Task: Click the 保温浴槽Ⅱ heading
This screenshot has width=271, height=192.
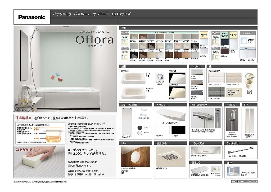Action: tap(23, 118)
